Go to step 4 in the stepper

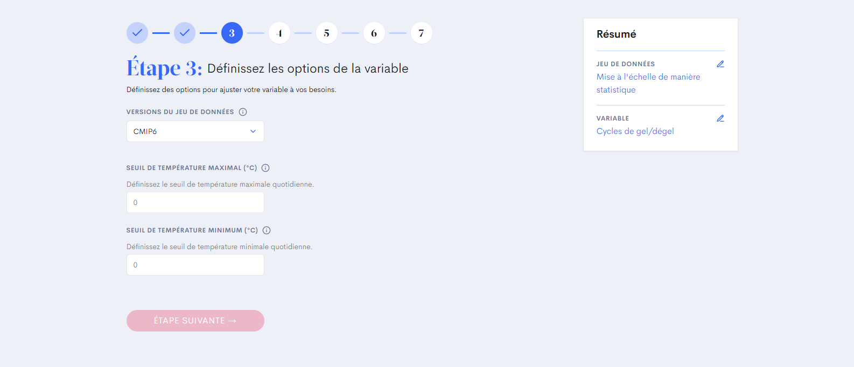click(x=279, y=33)
